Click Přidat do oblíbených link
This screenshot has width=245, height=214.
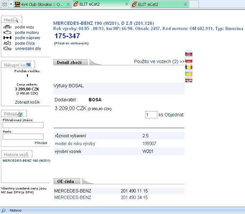71,43
